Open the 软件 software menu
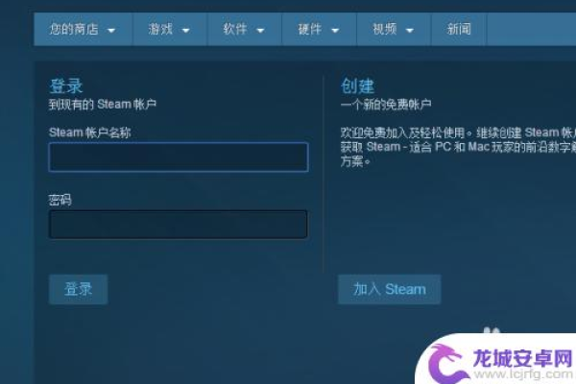The width and height of the screenshot is (576, 384). (x=244, y=29)
